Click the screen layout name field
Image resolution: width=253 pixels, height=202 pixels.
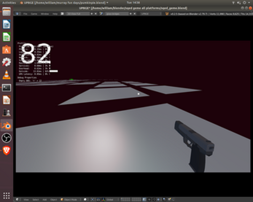(x=78, y=14)
